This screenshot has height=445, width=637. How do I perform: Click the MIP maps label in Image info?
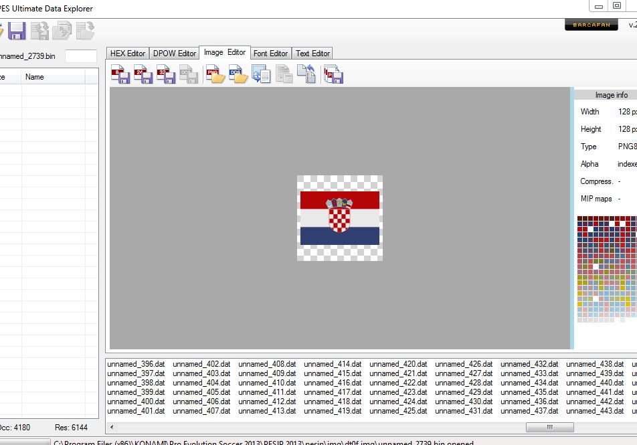tap(596, 199)
